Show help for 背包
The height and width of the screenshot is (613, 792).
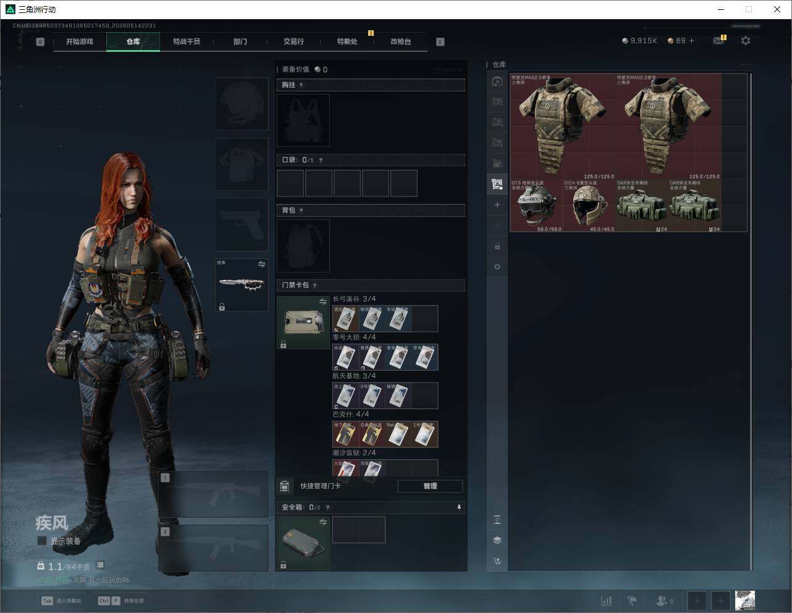(x=301, y=211)
